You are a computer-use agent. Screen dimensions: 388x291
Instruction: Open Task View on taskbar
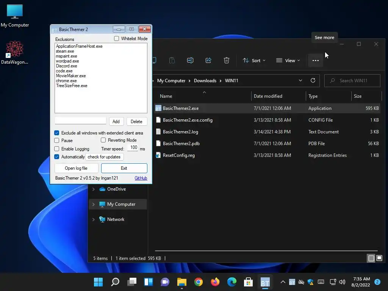[x=131, y=282]
